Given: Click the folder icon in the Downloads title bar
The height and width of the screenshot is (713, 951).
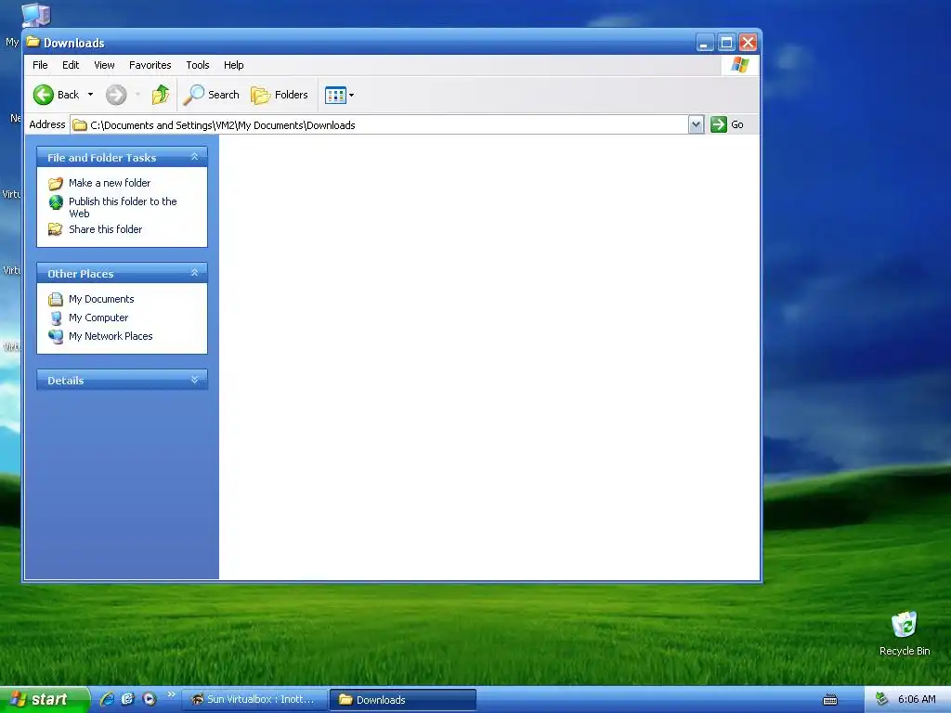Looking at the screenshot, I should coord(33,43).
